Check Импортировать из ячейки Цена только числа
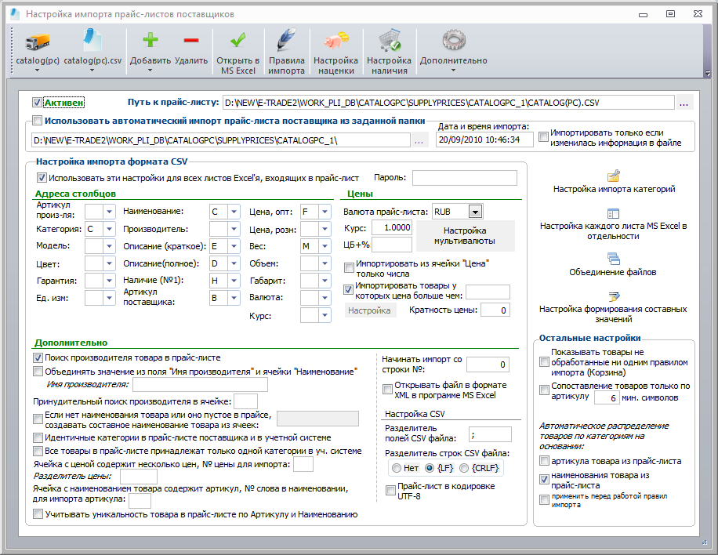Viewport: 718px width, 555px height. click(350, 267)
